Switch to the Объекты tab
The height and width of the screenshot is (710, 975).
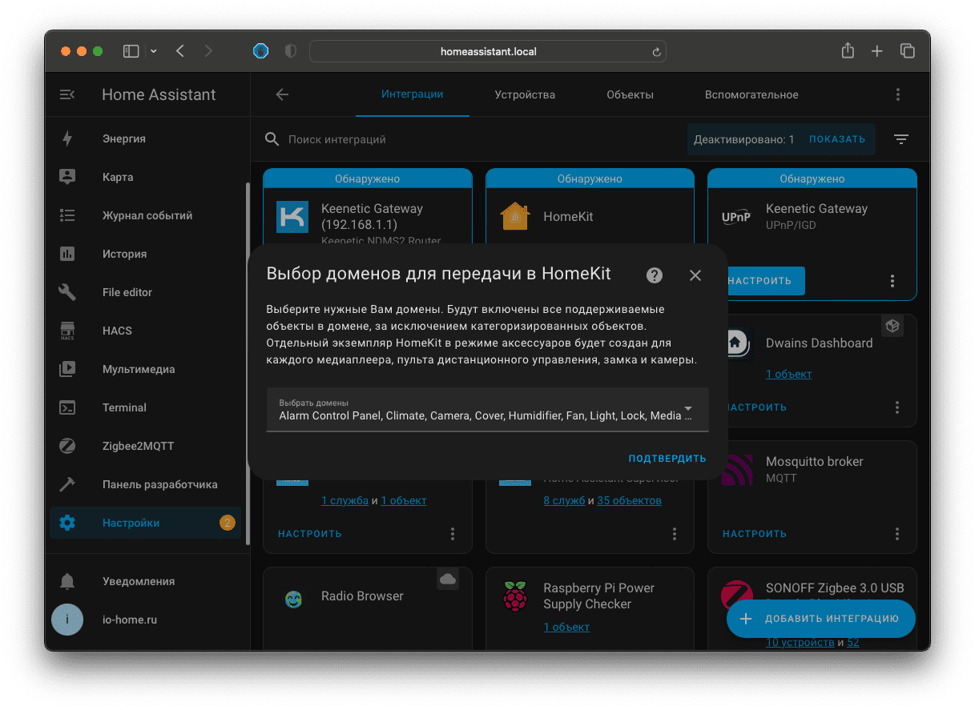click(x=631, y=94)
